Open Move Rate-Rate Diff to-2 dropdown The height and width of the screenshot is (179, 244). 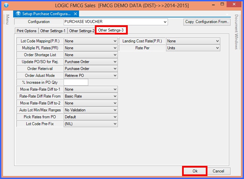coord(91,103)
